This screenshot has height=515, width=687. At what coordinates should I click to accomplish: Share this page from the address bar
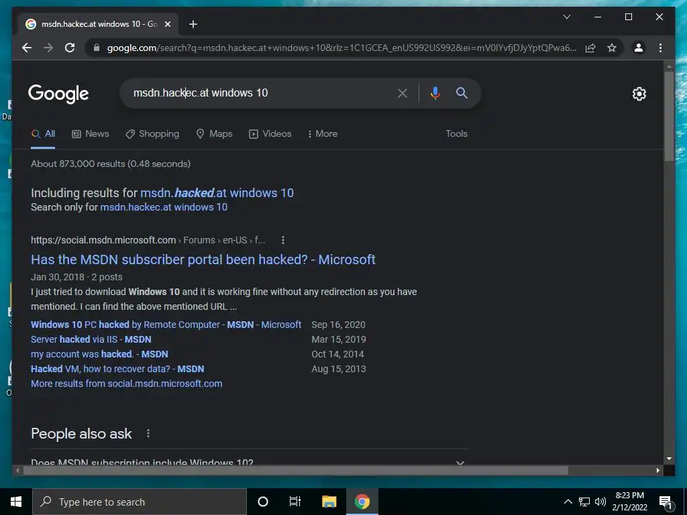point(590,48)
